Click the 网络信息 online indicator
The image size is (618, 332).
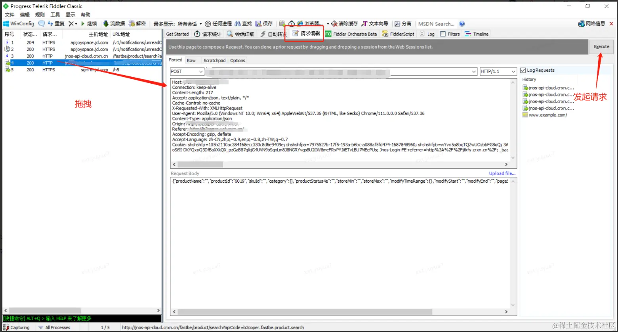coord(592,24)
